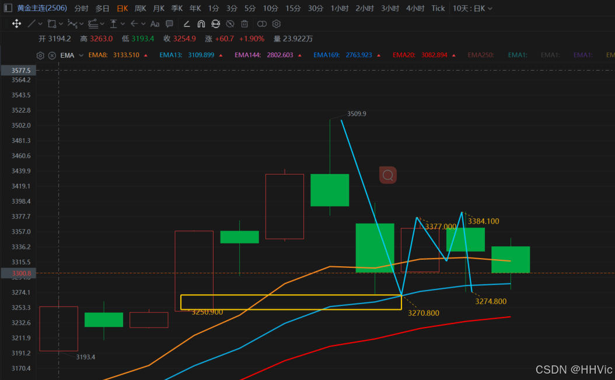Open EMA indicator settings gear
The width and height of the screenshot is (615, 380).
tap(40, 55)
